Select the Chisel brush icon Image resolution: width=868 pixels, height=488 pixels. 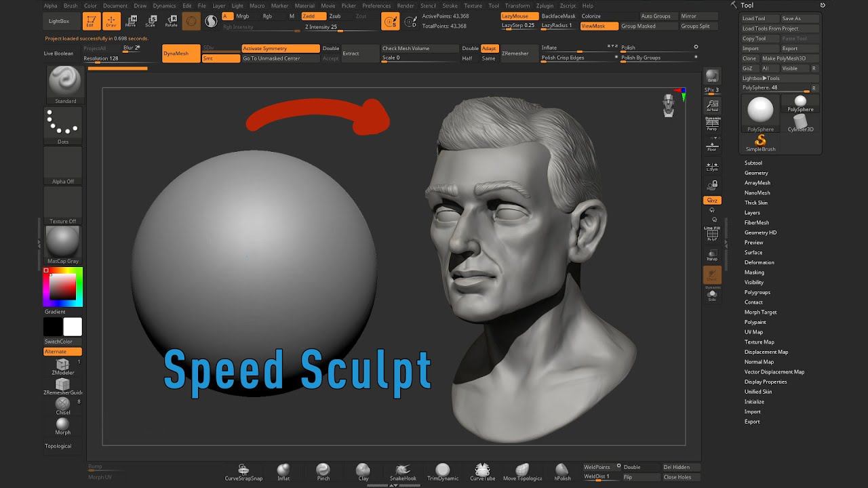pyautogui.click(x=62, y=406)
